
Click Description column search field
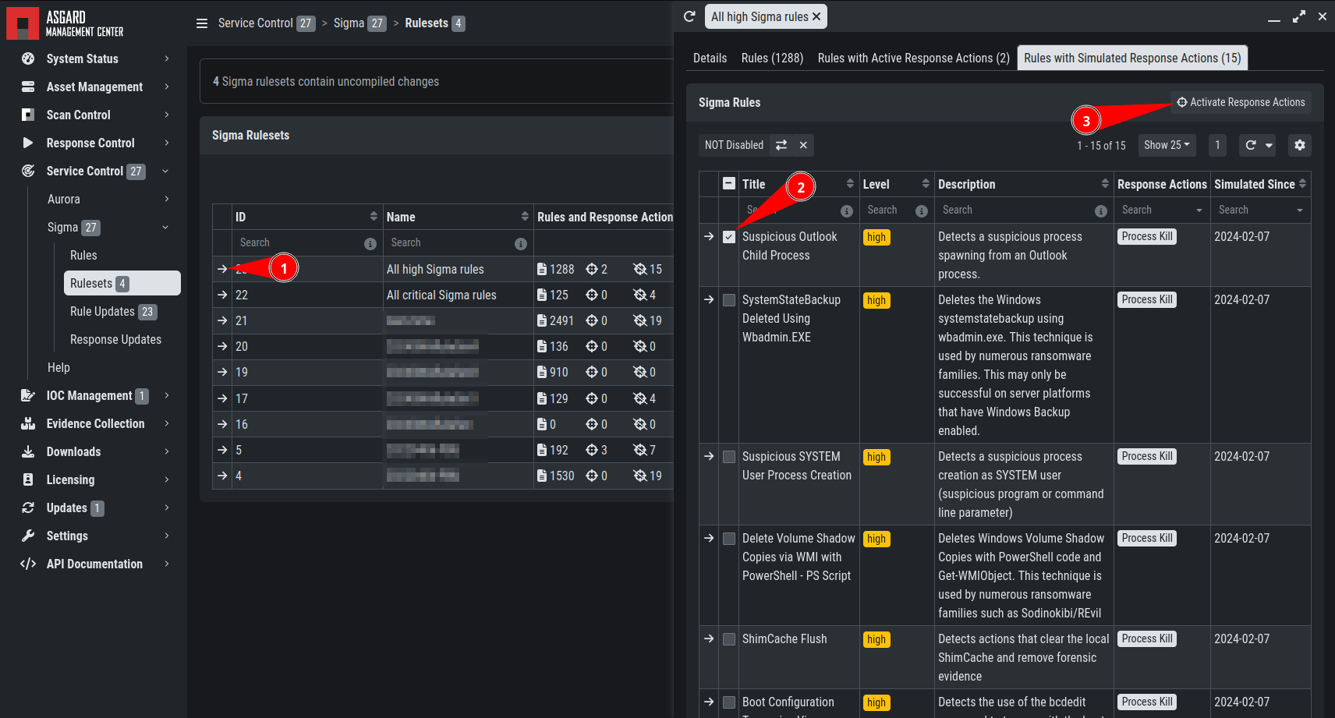pos(1016,210)
